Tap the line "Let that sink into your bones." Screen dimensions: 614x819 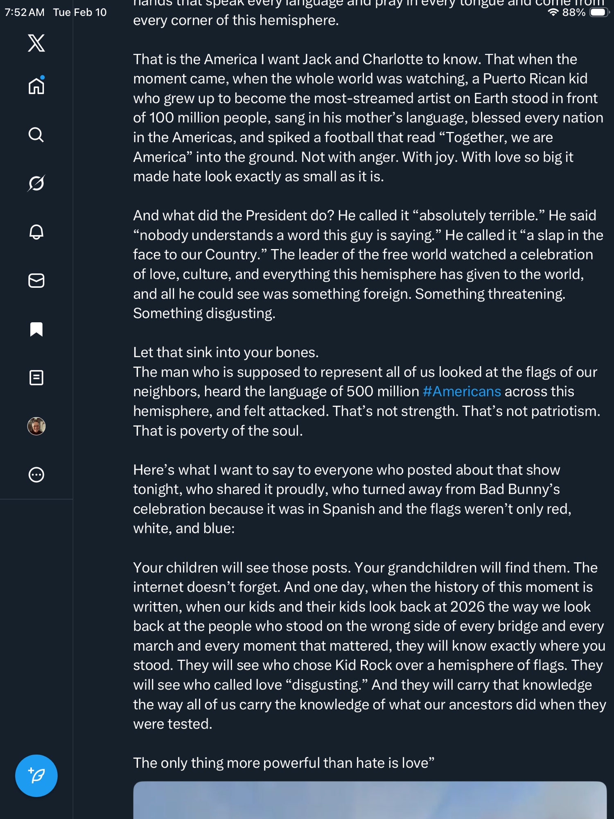(x=226, y=353)
